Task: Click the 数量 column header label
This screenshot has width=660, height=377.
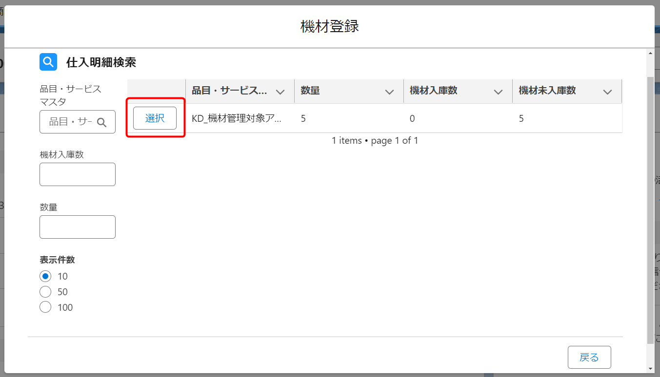Action: coord(310,91)
